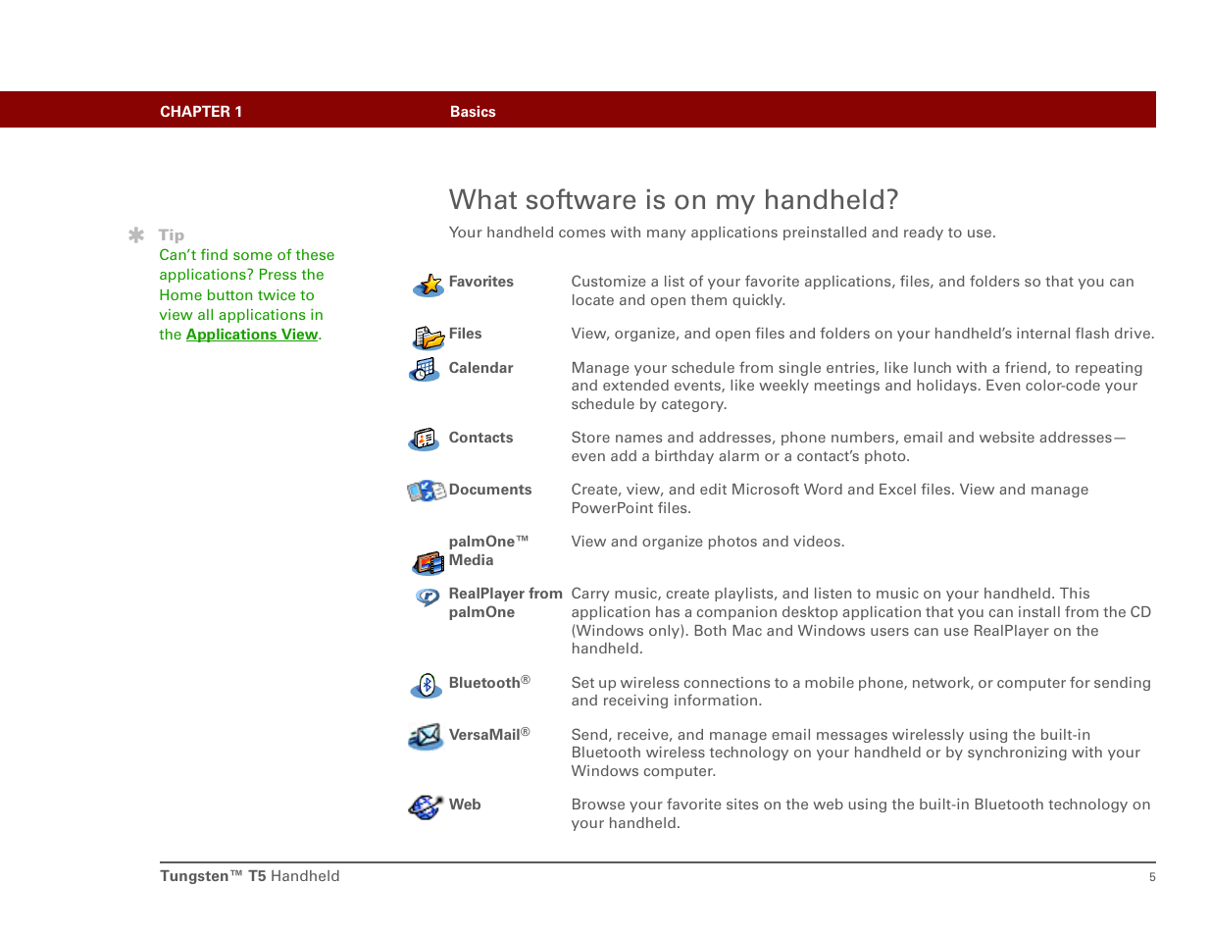Select the Calendar label

pyautogui.click(x=481, y=368)
